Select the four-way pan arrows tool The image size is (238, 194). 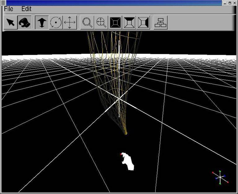tap(70, 22)
